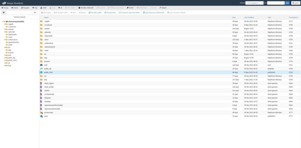Click the cPanel logo in the header
301x148 pixels.
tap(4, 3)
